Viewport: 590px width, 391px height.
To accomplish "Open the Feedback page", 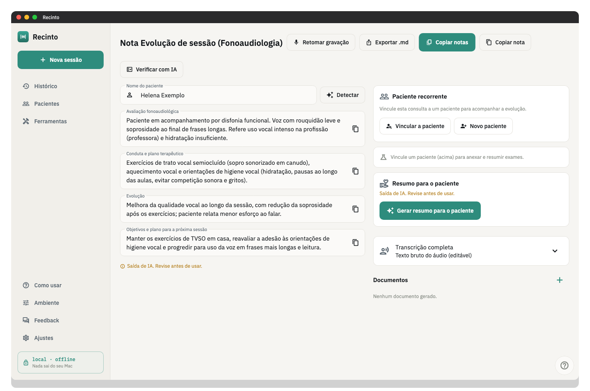I will click(x=61, y=320).
